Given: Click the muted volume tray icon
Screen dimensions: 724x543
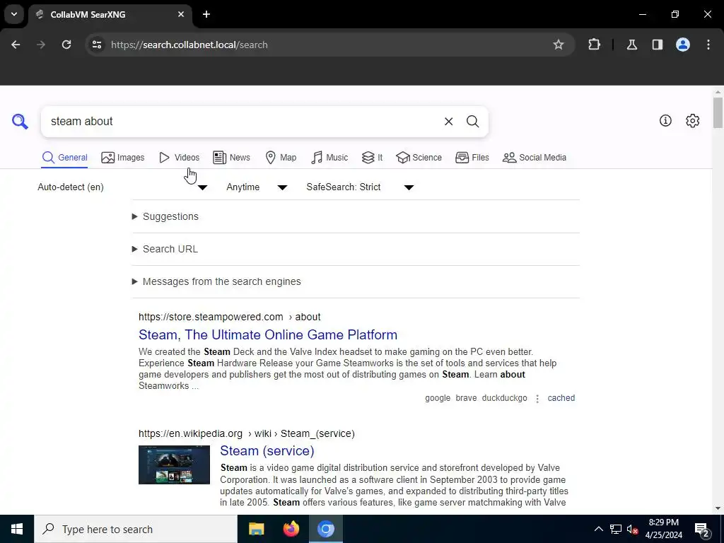Looking at the screenshot, I should [633, 529].
